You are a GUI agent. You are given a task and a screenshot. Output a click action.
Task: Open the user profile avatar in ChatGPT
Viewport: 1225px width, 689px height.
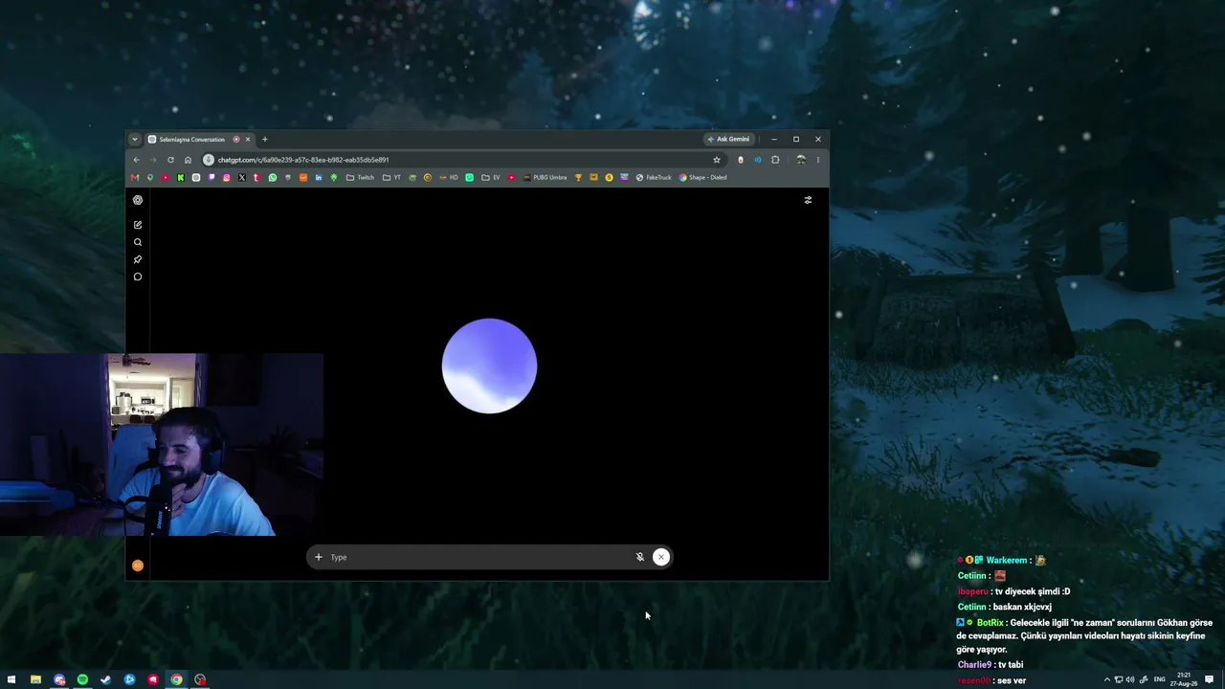[138, 566]
